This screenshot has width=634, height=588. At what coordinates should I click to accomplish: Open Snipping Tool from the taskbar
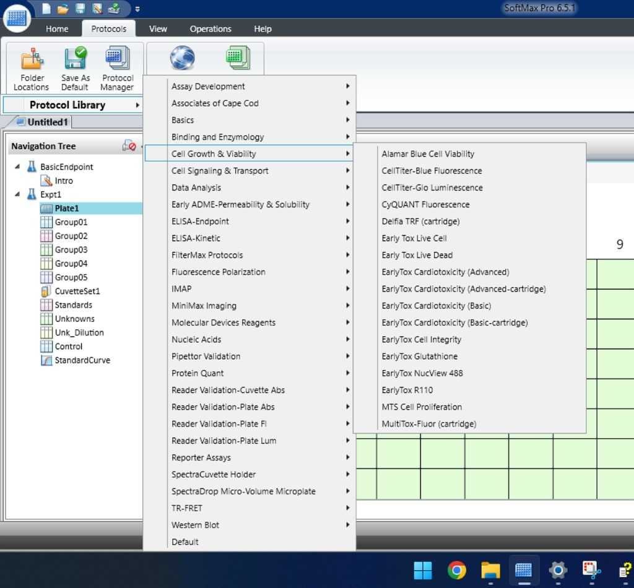[591, 570]
